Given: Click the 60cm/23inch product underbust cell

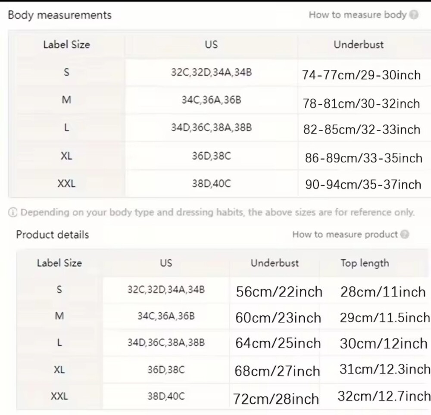Looking at the screenshot, I should 278,318.
